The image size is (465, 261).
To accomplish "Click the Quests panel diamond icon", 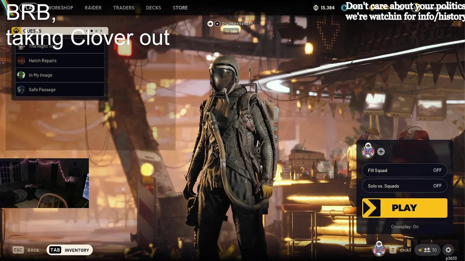I will pyautogui.click(x=16, y=31).
